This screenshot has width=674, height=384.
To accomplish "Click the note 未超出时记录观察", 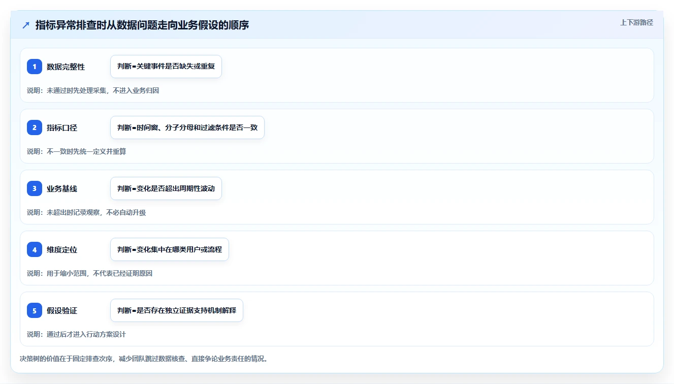I will tap(86, 212).
